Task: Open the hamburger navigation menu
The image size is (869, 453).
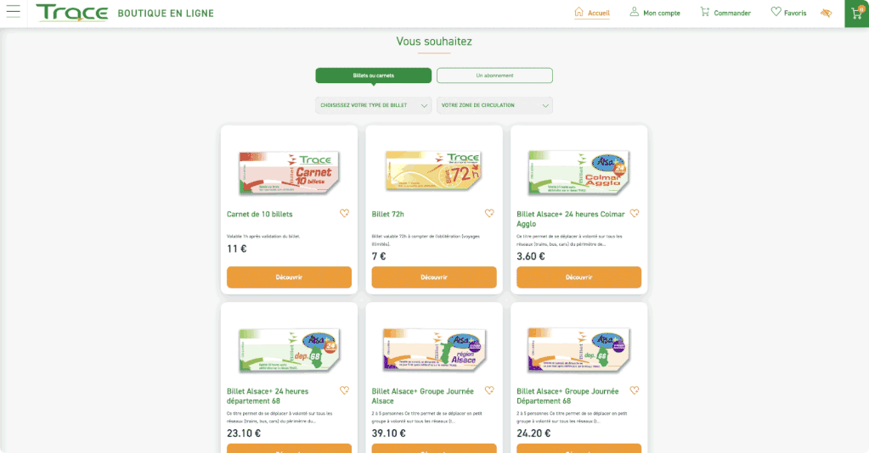Action: click(14, 12)
